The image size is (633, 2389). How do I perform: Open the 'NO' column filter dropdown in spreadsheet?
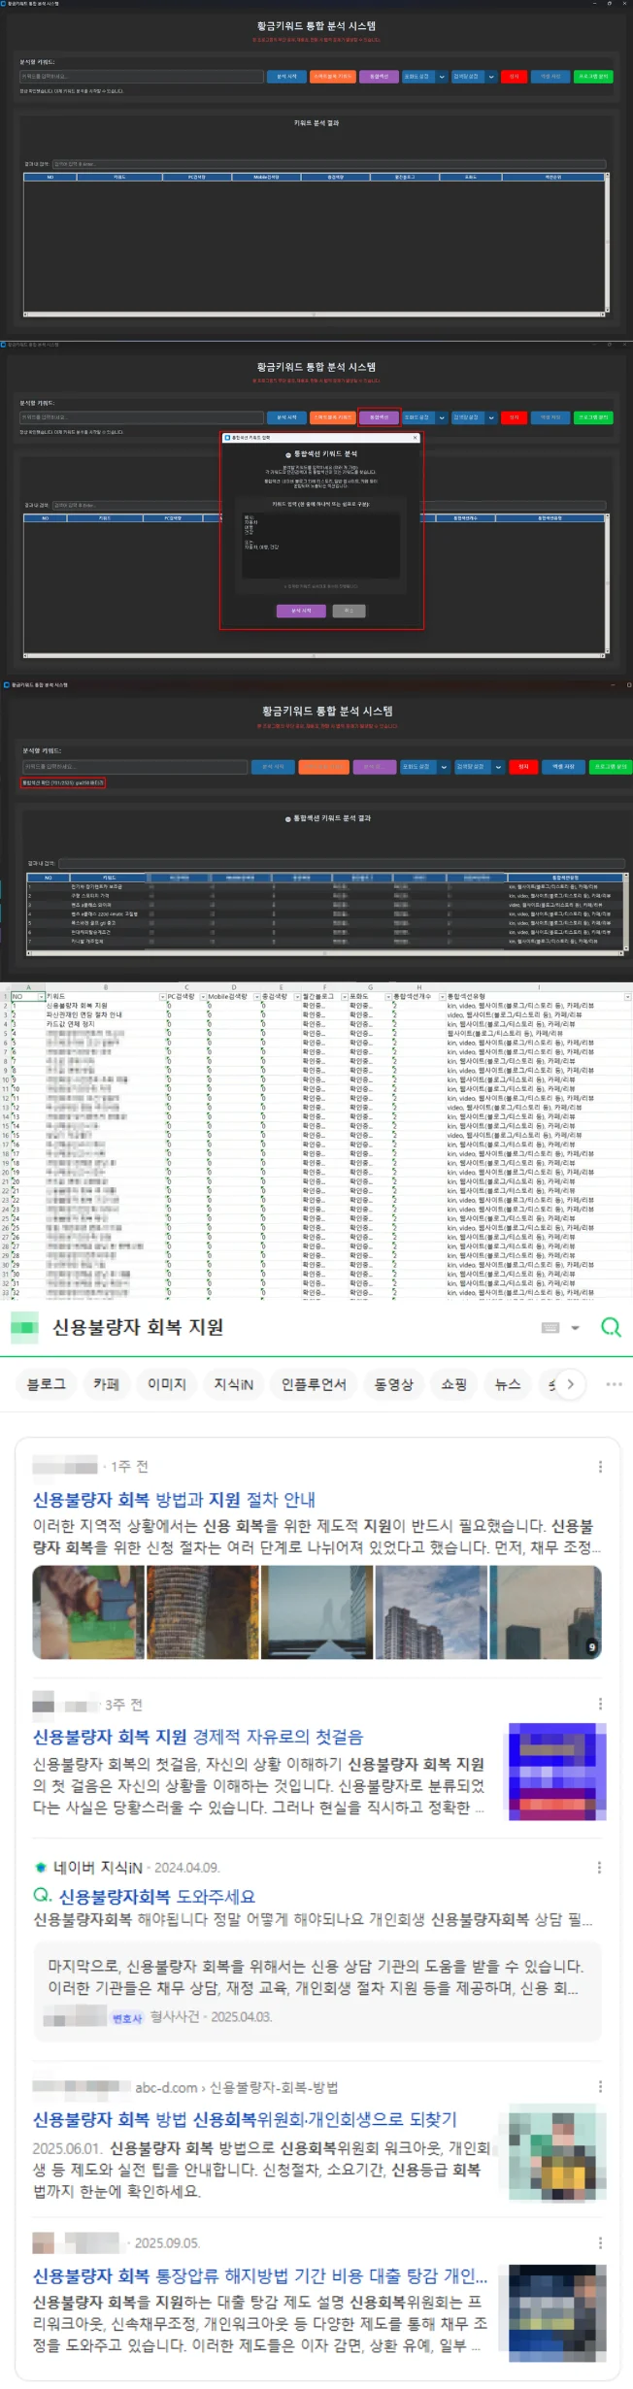click(41, 997)
